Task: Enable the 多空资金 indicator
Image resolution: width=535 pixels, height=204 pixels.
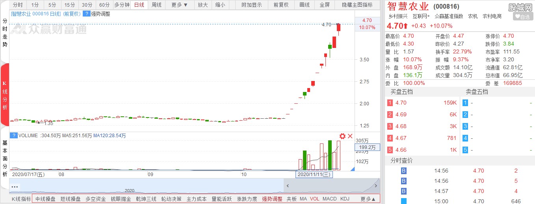Action: click(x=96, y=199)
